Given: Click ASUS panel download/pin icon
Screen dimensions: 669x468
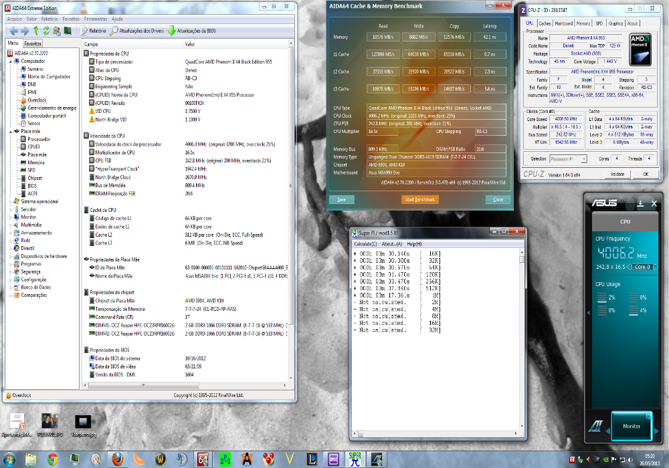Looking at the screenshot, I should click(640, 204).
